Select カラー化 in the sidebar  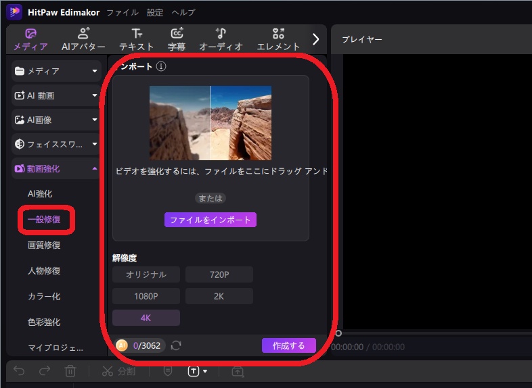tap(44, 297)
